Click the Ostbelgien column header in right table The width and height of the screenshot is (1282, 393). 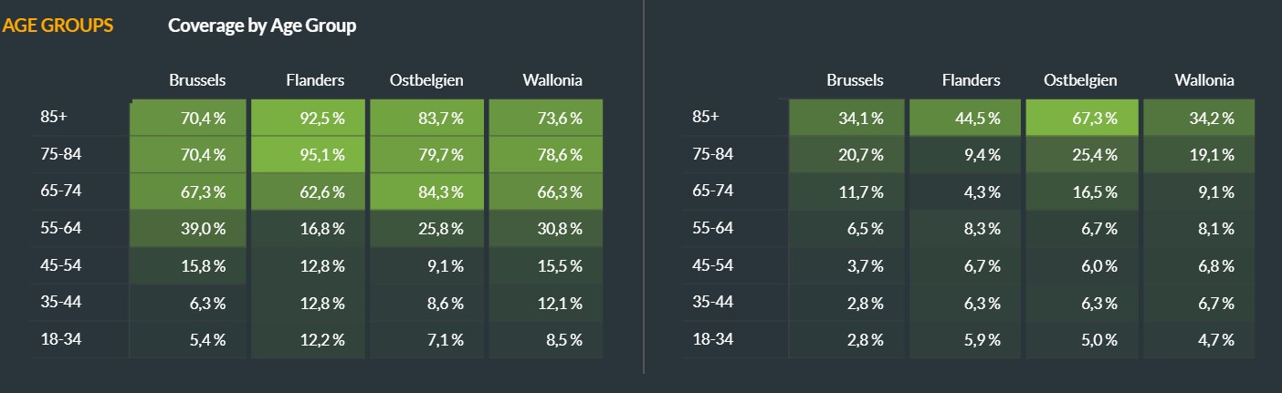[1080, 80]
